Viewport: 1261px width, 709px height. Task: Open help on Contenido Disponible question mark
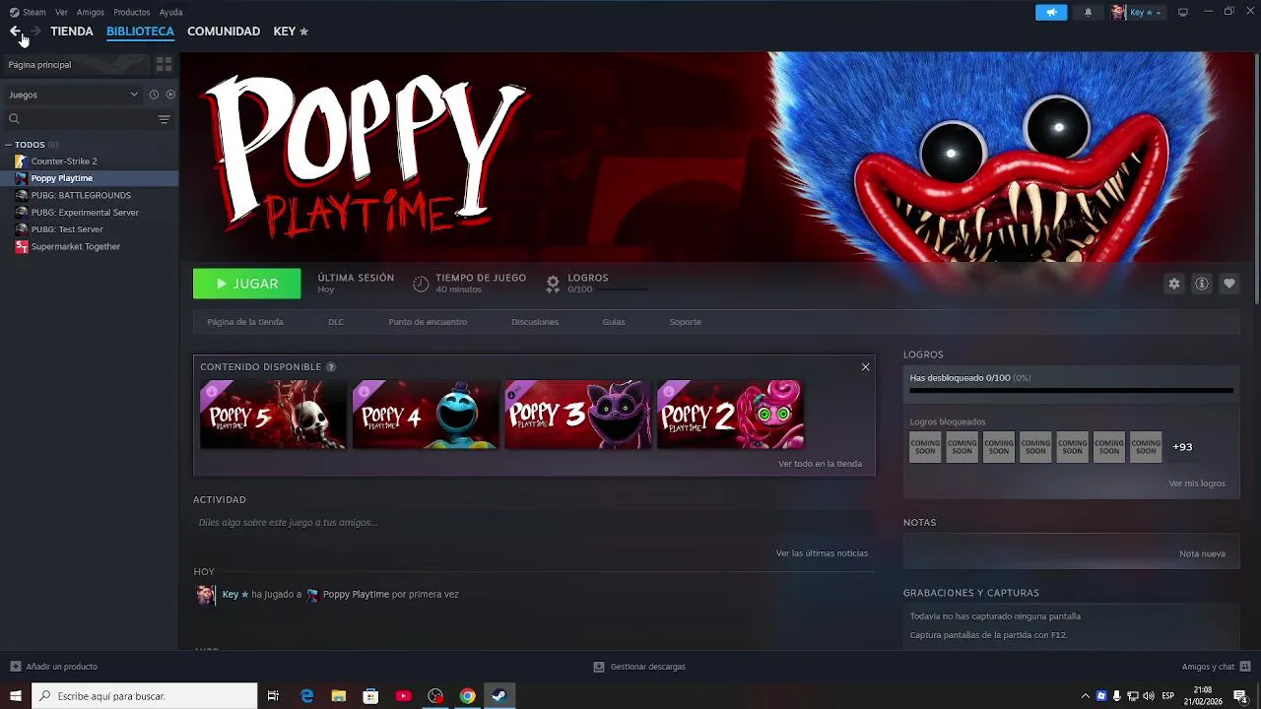pos(331,367)
